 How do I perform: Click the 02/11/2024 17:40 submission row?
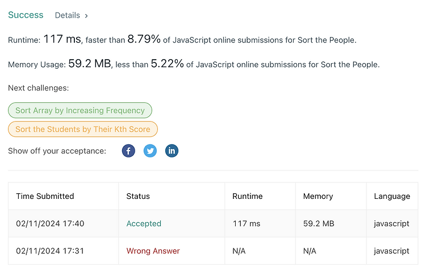point(213,223)
